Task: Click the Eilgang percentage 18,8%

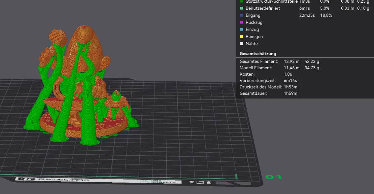Action: point(326,15)
